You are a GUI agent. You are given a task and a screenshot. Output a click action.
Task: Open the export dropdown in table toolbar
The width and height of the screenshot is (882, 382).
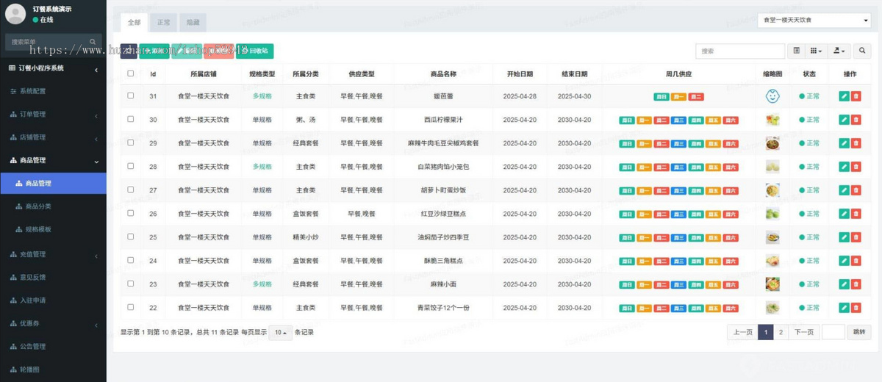tap(839, 51)
